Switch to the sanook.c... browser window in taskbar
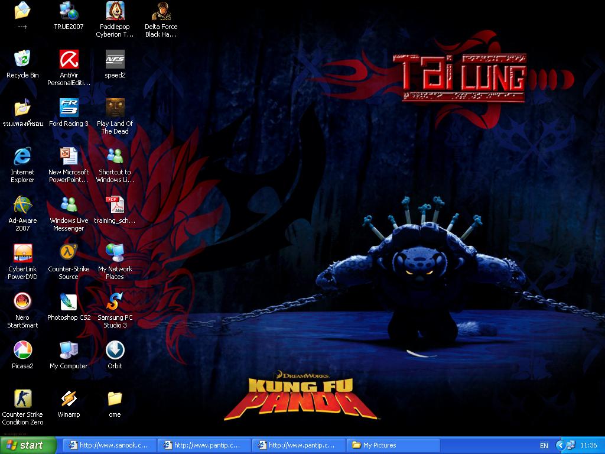605x454 pixels. tap(109, 445)
